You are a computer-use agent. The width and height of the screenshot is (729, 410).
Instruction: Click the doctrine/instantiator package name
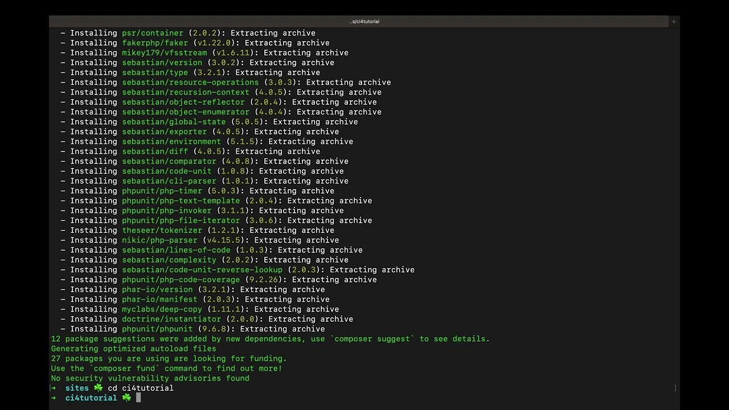pos(171,319)
